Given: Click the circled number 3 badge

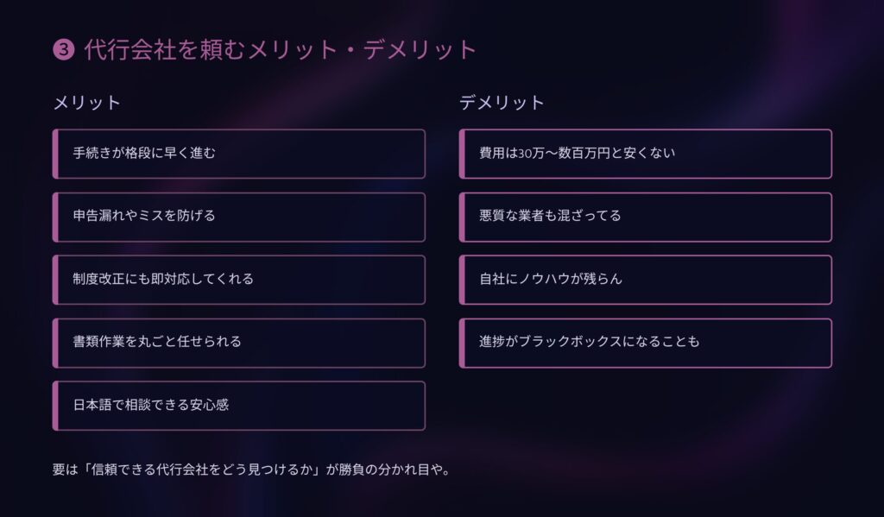Looking at the screenshot, I should coord(64,49).
